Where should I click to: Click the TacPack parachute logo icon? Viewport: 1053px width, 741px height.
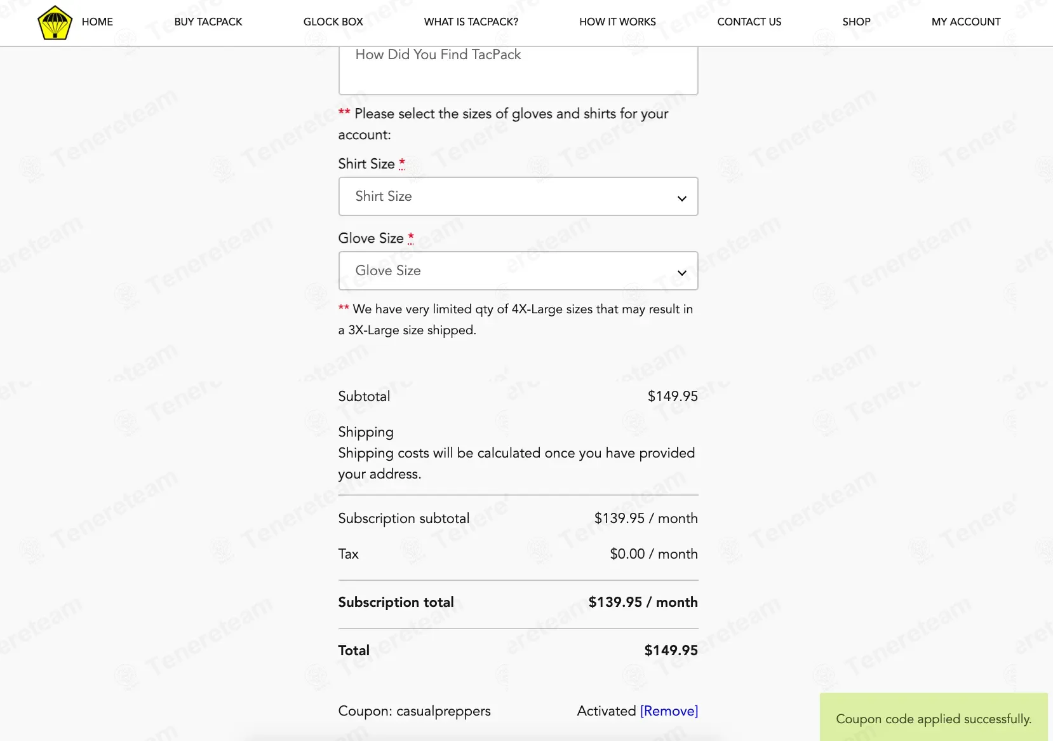[x=55, y=22]
